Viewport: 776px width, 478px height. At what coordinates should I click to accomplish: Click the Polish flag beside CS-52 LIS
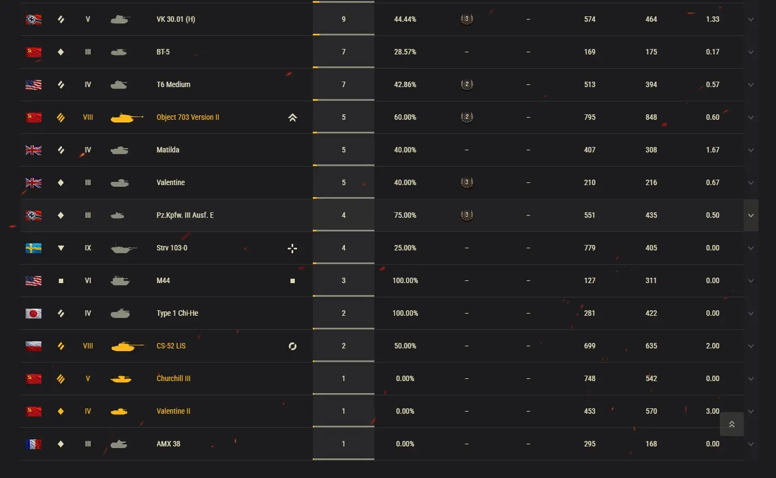click(x=34, y=346)
